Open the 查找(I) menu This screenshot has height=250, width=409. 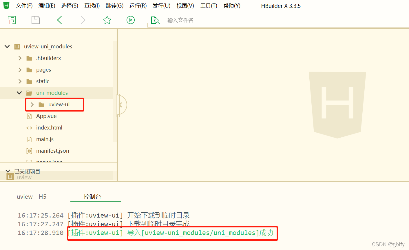(x=92, y=6)
